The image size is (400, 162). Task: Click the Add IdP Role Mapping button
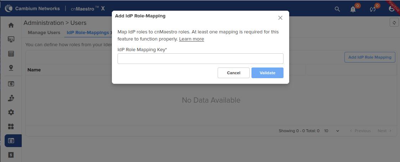pos(370,57)
